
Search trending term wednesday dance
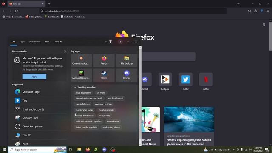(111, 127)
